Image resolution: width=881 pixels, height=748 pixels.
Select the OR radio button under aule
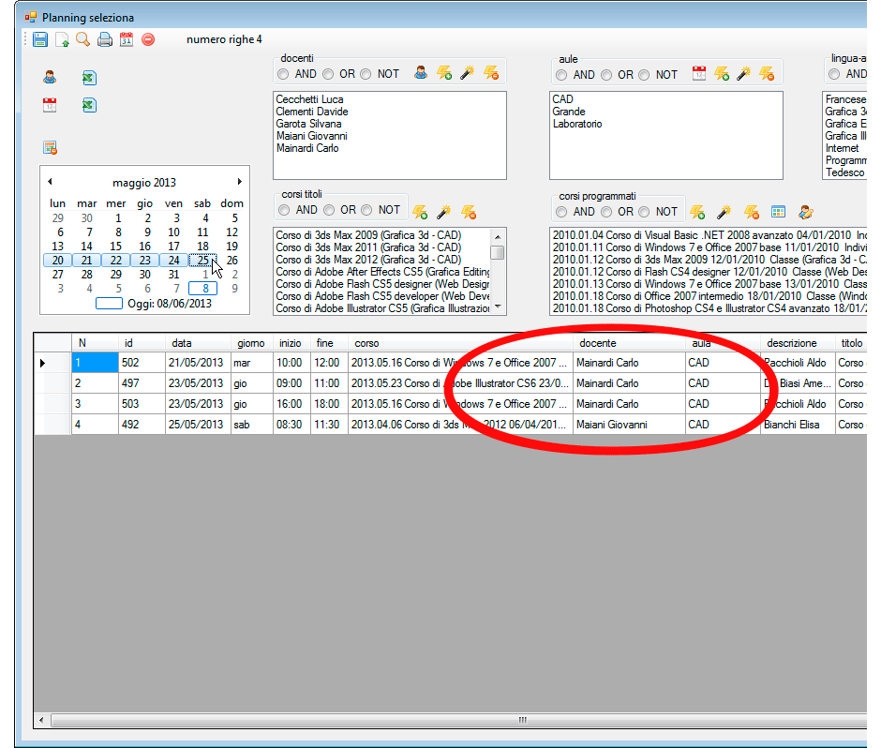coord(606,75)
